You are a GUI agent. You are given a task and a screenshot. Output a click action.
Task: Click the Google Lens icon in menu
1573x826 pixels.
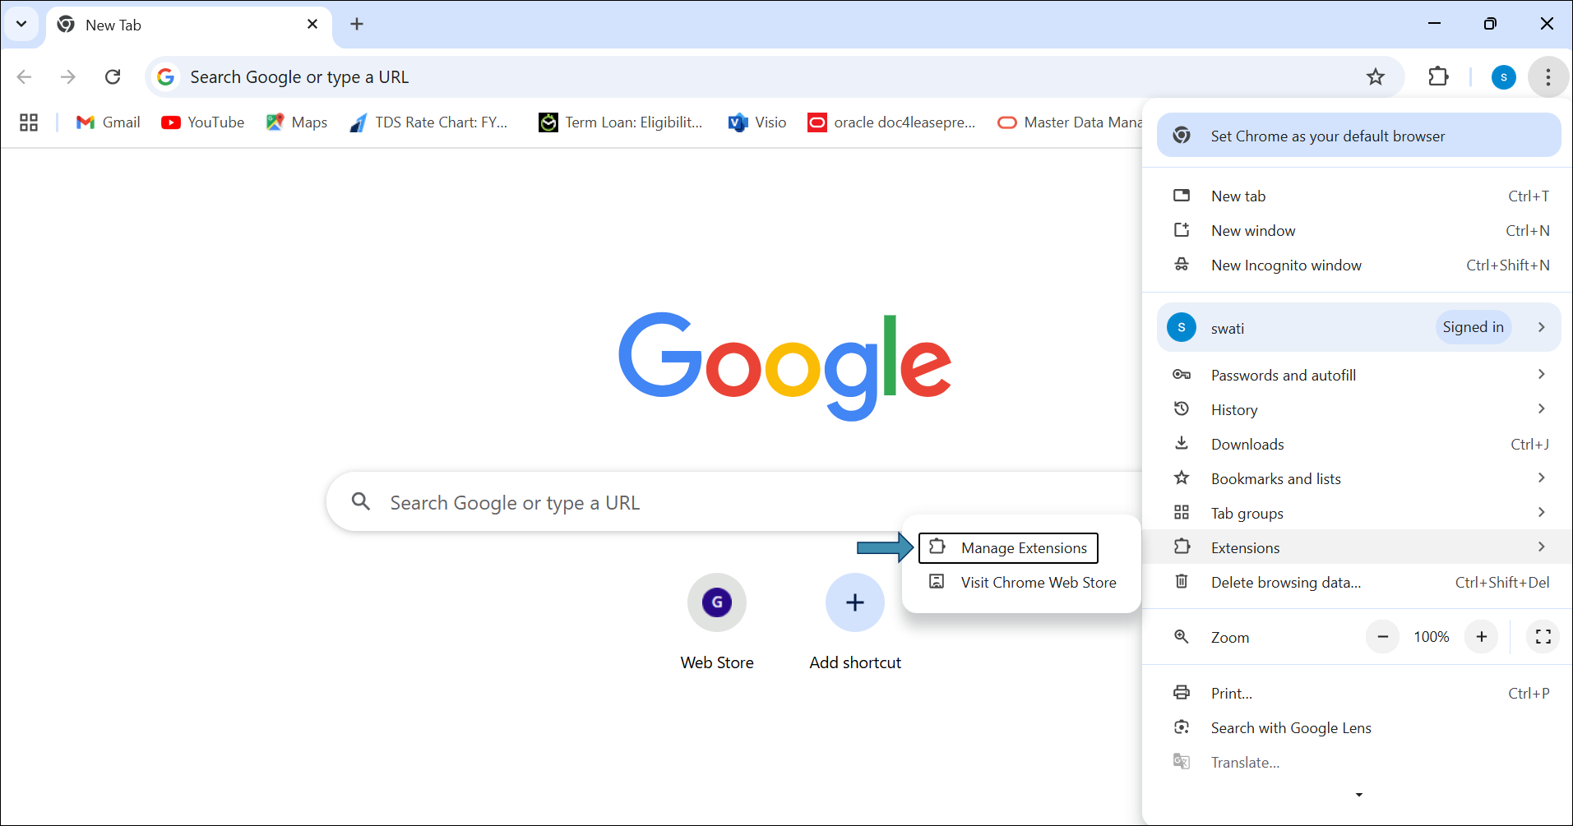click(1182, 727)
